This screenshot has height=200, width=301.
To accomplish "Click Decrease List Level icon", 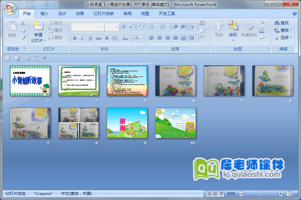I will tap(175, 27).
